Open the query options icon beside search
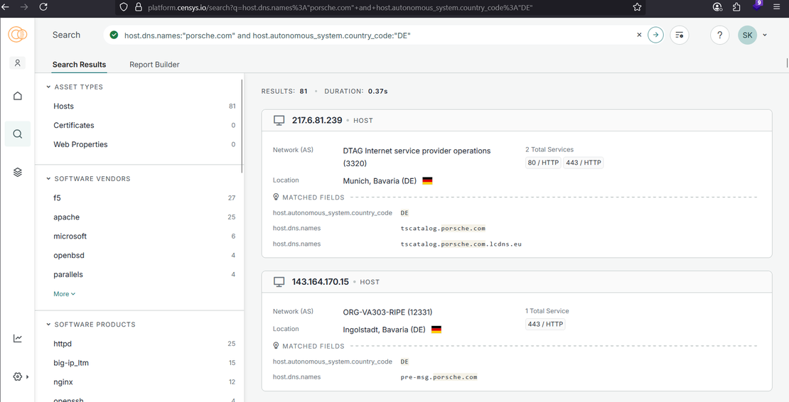Screen dimensions: 789x402 (x=680, y=35)
